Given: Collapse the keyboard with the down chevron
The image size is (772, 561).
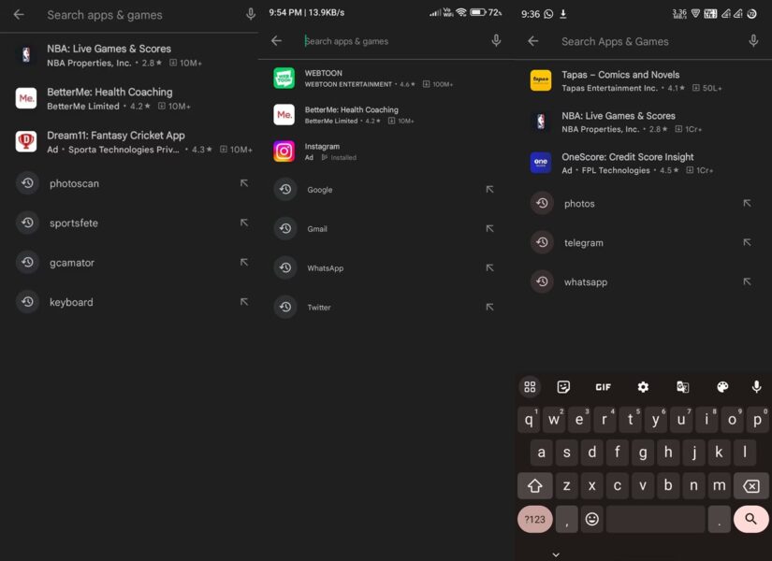Looking at the screenshot, I should pyautogui.click(x=556, y=554).
